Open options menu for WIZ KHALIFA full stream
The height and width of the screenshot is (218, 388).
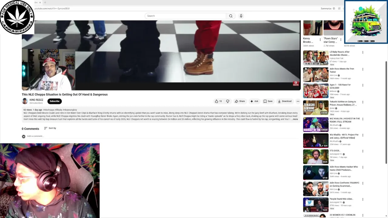click(x=363, y=119)
